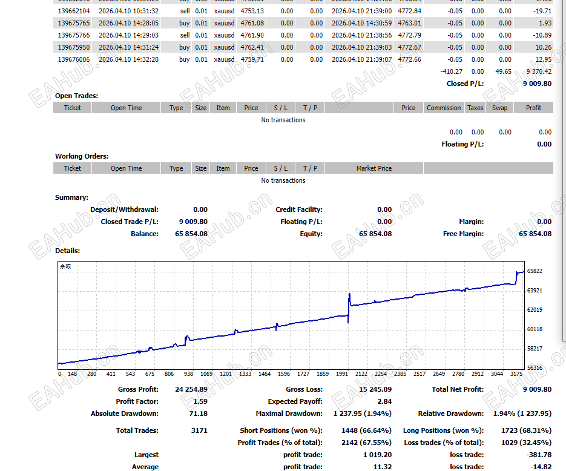566x471 pixels.
Task: Click Taxes column header
Action: 475,108
